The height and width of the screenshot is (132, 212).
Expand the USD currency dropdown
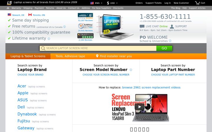tap(114, 3)
